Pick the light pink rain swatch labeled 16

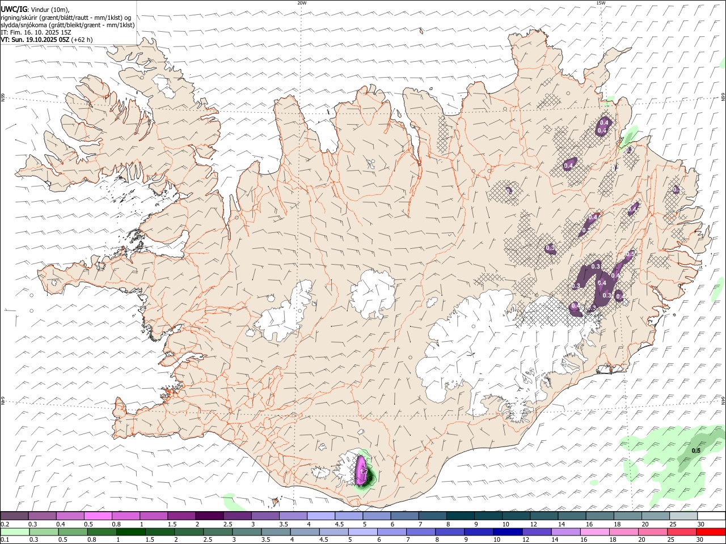[594, 532]
